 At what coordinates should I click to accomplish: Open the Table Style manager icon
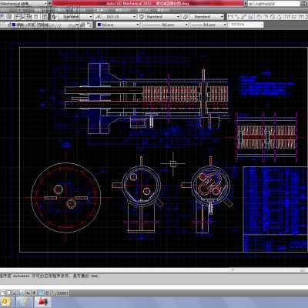coord(142,17)
